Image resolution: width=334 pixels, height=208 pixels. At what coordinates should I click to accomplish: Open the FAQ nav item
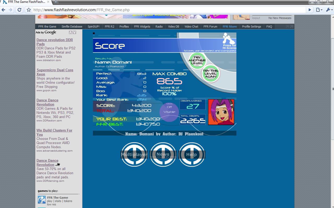[269, 27]
